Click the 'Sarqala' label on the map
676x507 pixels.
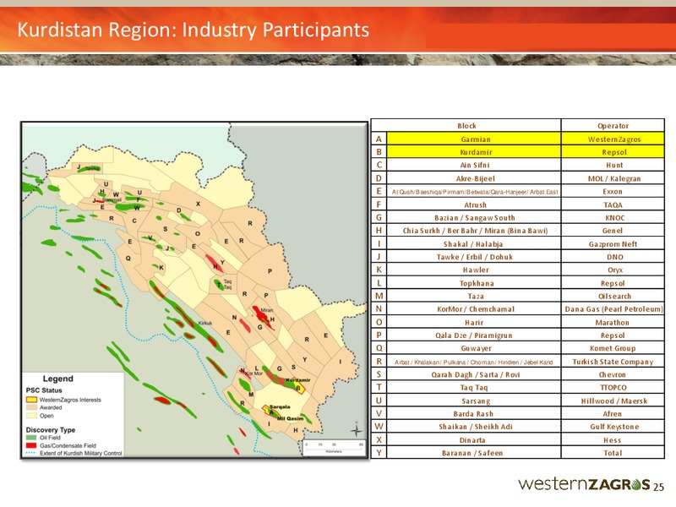coord(280,406)
